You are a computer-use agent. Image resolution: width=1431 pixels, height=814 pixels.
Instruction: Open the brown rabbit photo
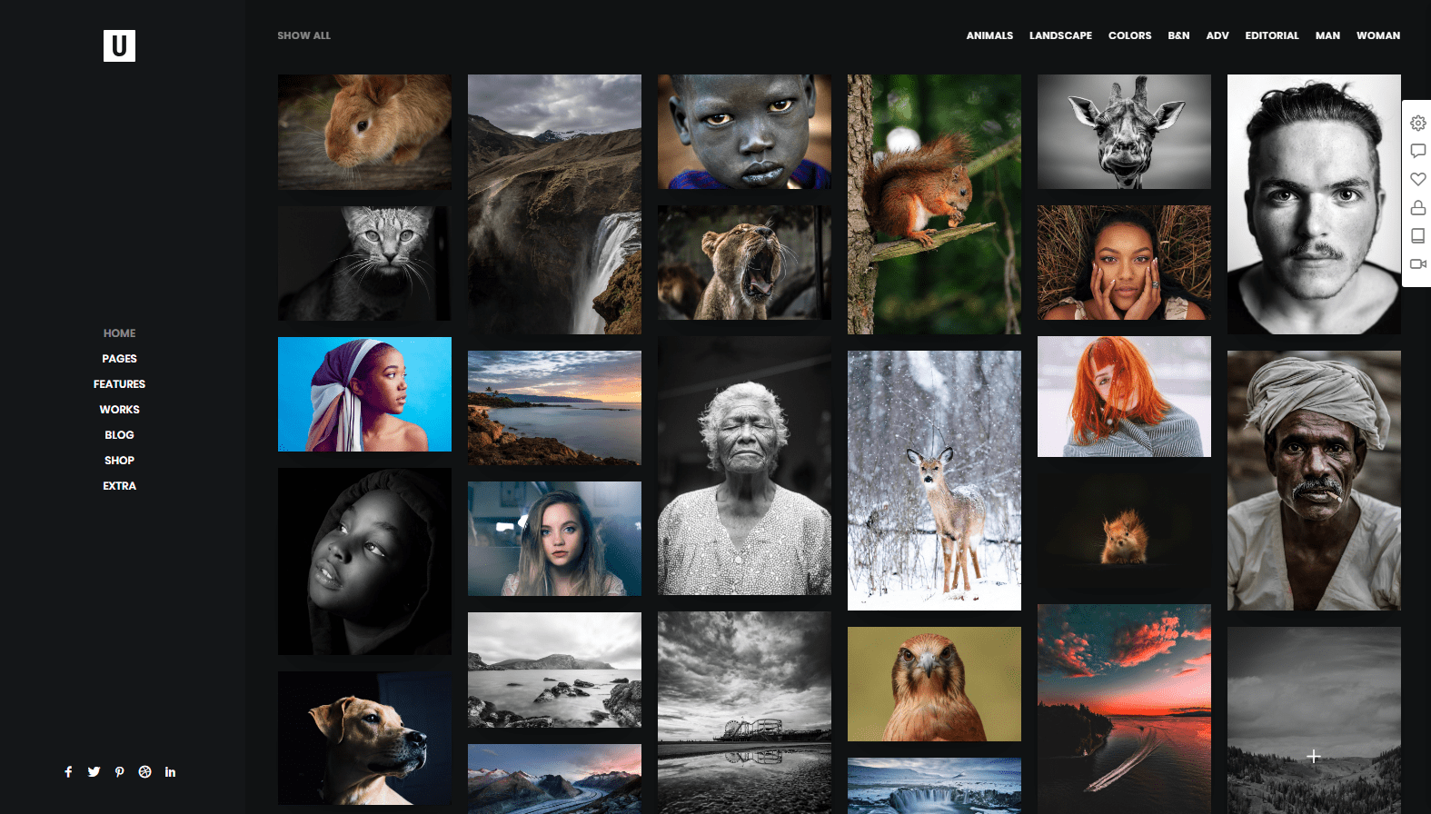coord(364,132)
